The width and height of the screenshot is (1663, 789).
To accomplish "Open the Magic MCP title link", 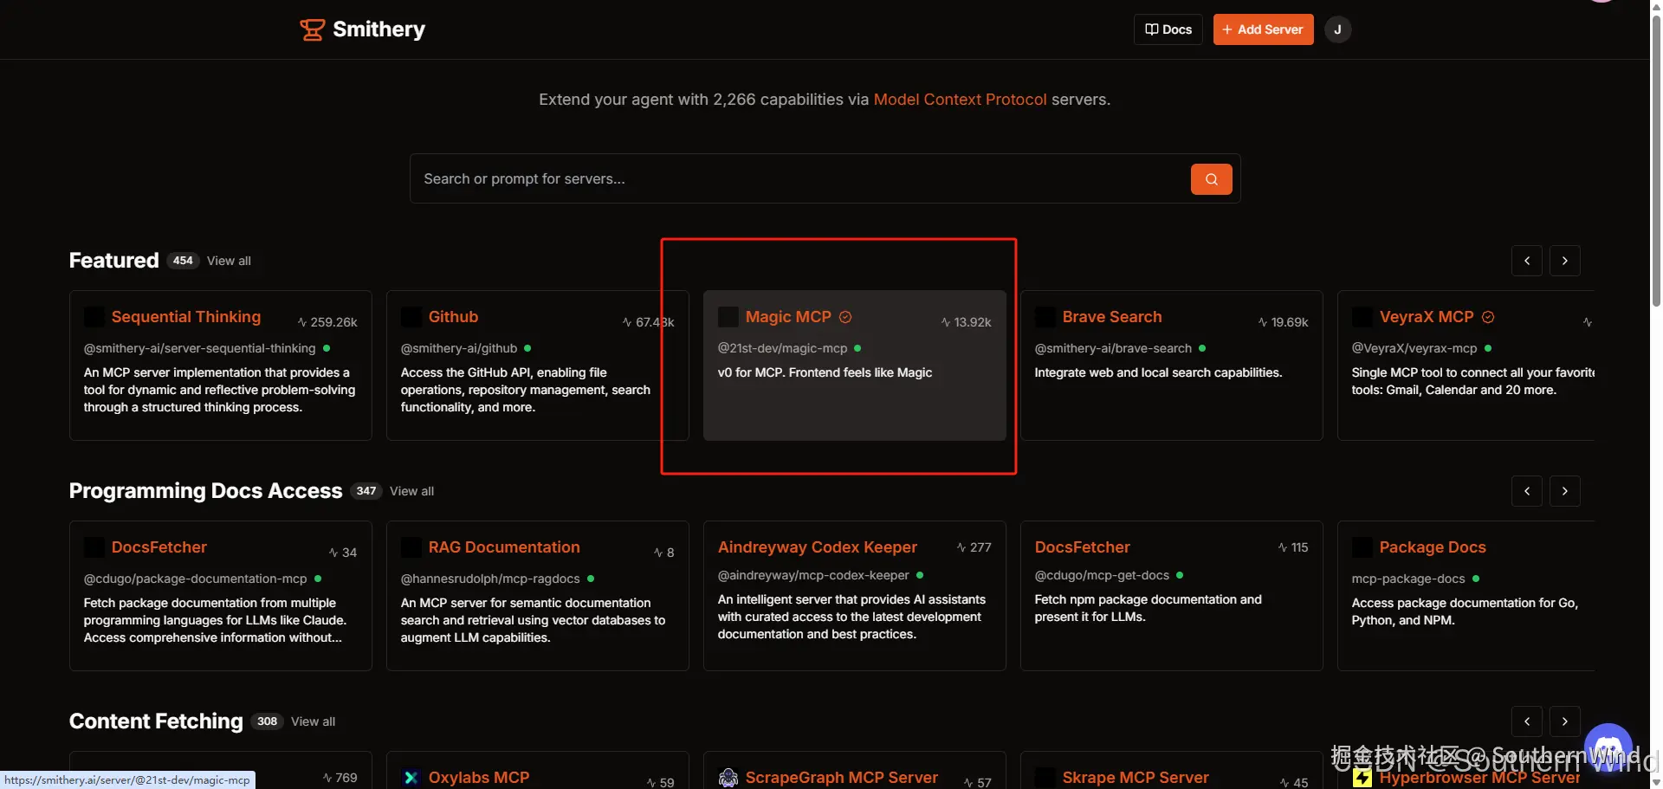I will pyautogui.click(x=788, y=317).
